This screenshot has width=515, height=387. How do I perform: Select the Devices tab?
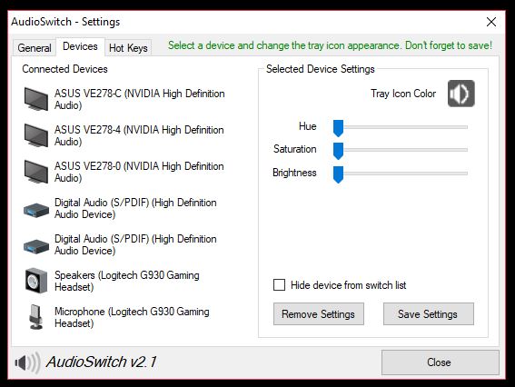pyautogui.click(x=80, y=46)
